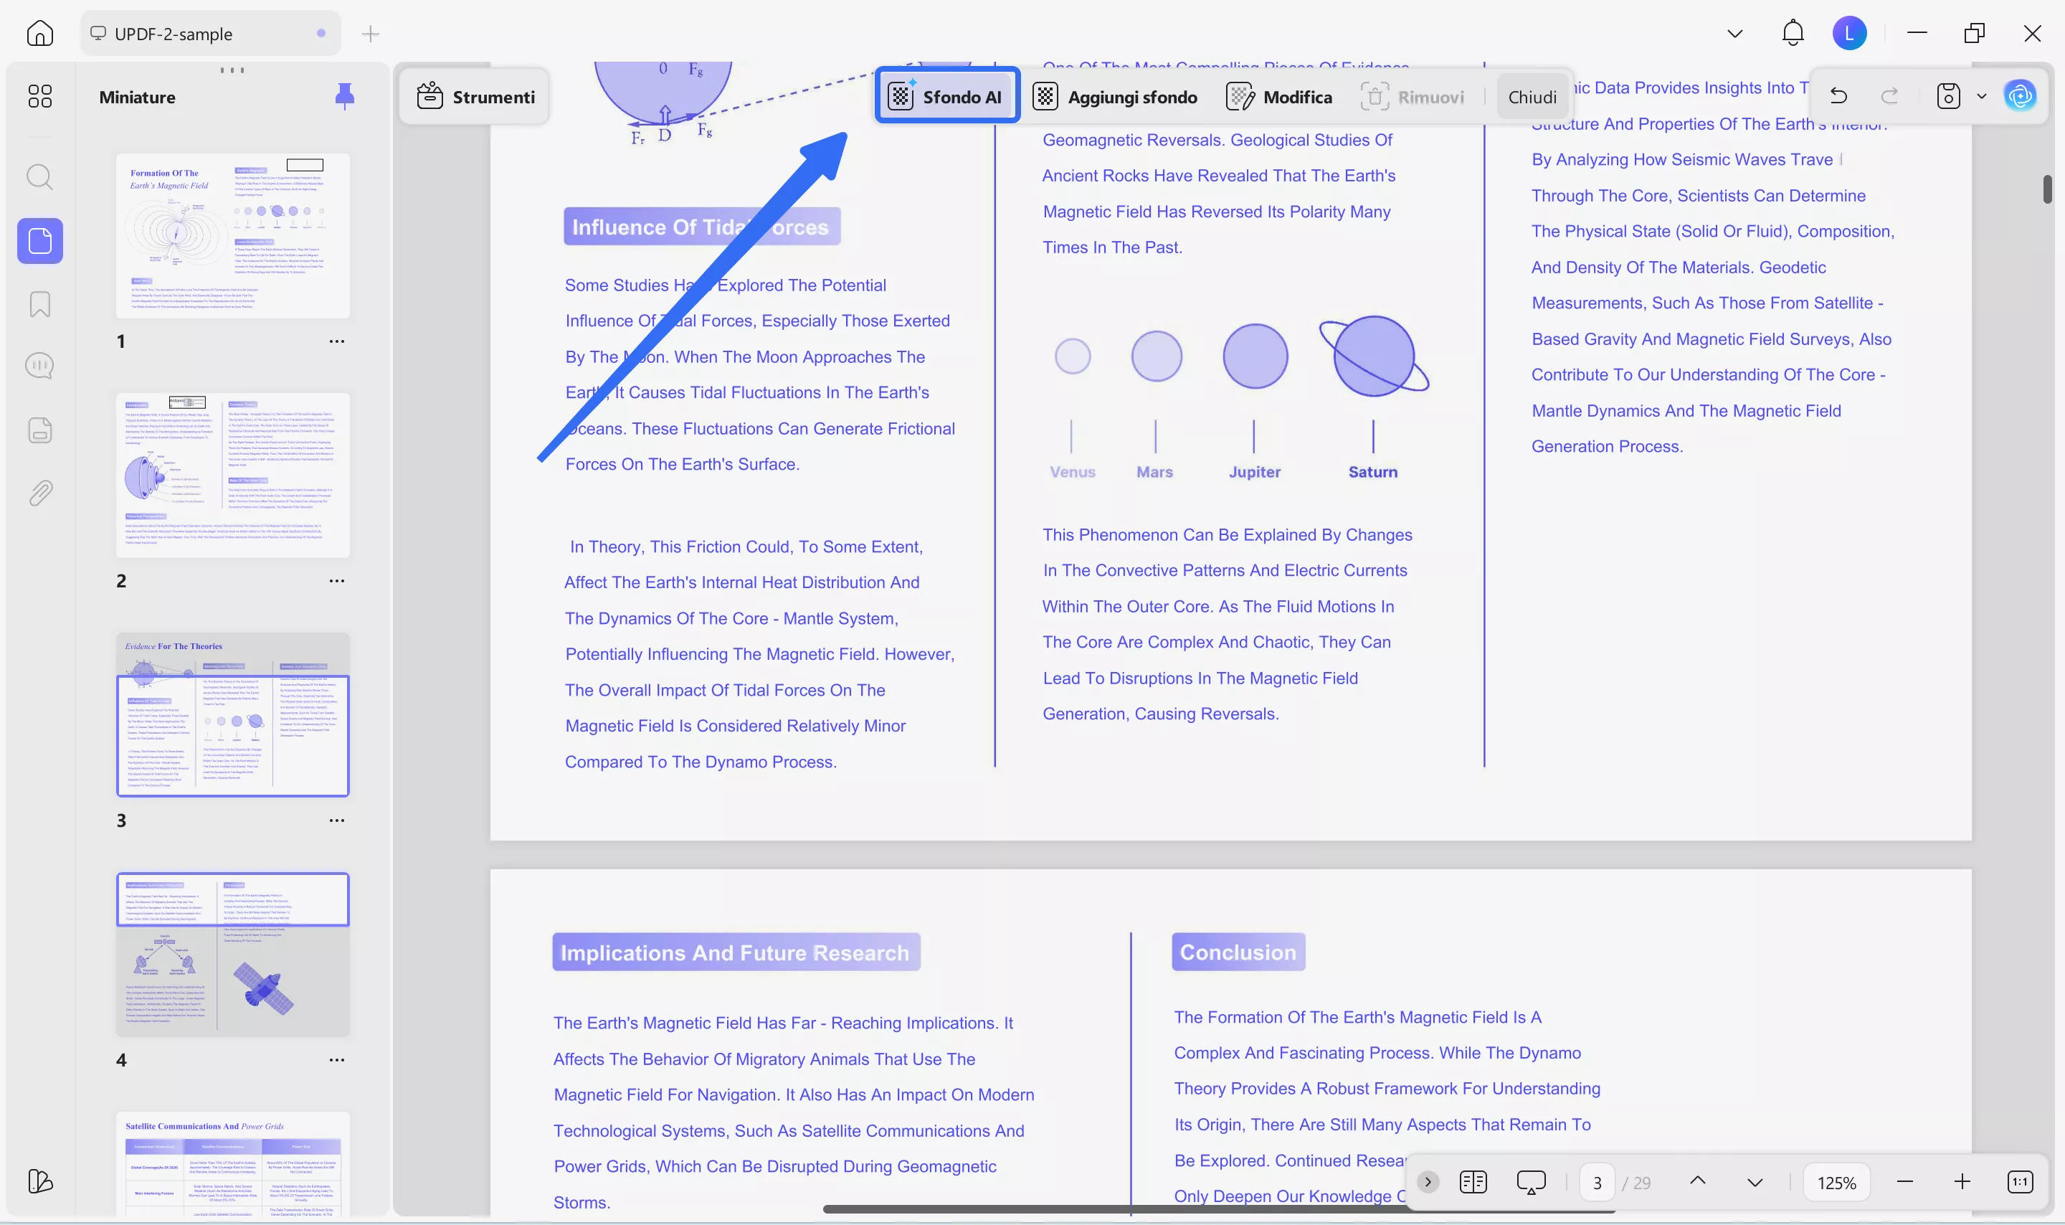2065x1225 pixels.
Task: Switch to two-page layout view
Action: click(1473, 1181)
